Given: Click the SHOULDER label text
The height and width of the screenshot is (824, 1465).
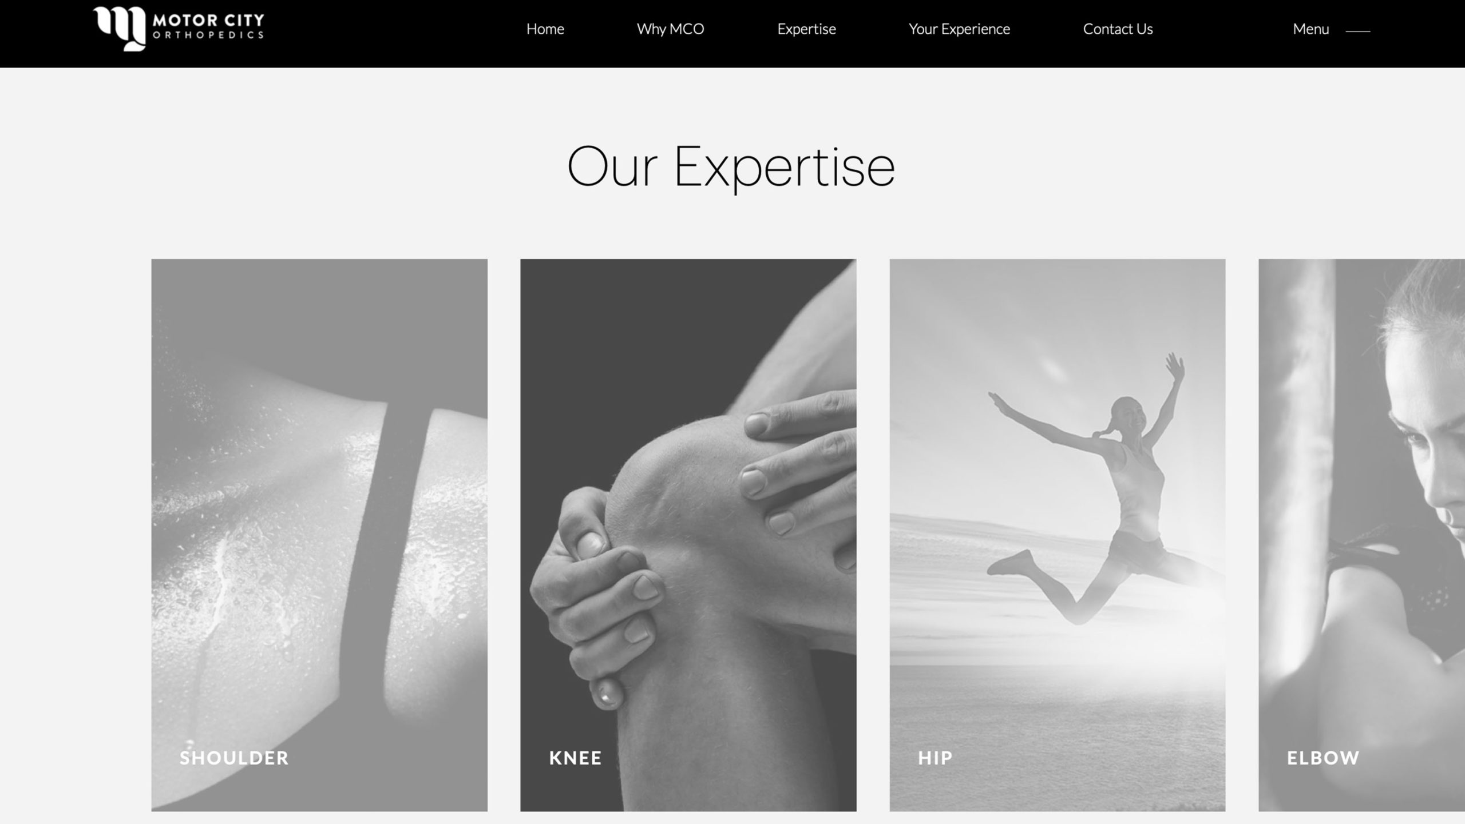Looking at the screenshot, I should pos(234,758).
